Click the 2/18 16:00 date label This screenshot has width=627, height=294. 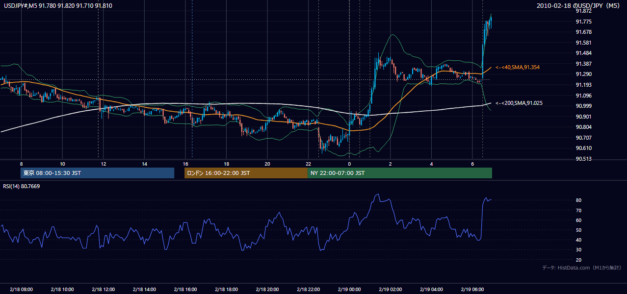tap(185, 290)
